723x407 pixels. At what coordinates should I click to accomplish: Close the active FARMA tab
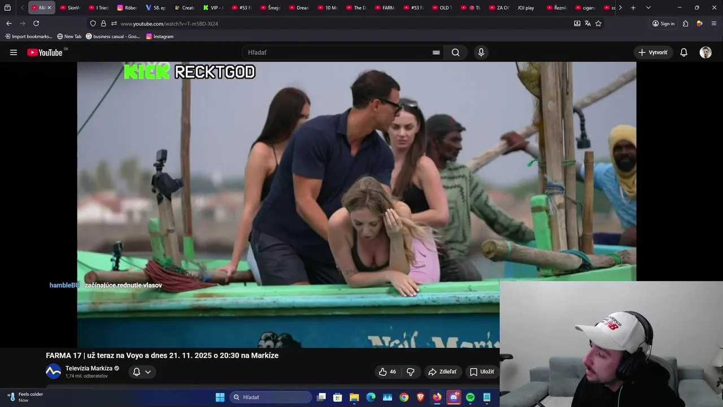pyautogui.click(x=49, y=8)
